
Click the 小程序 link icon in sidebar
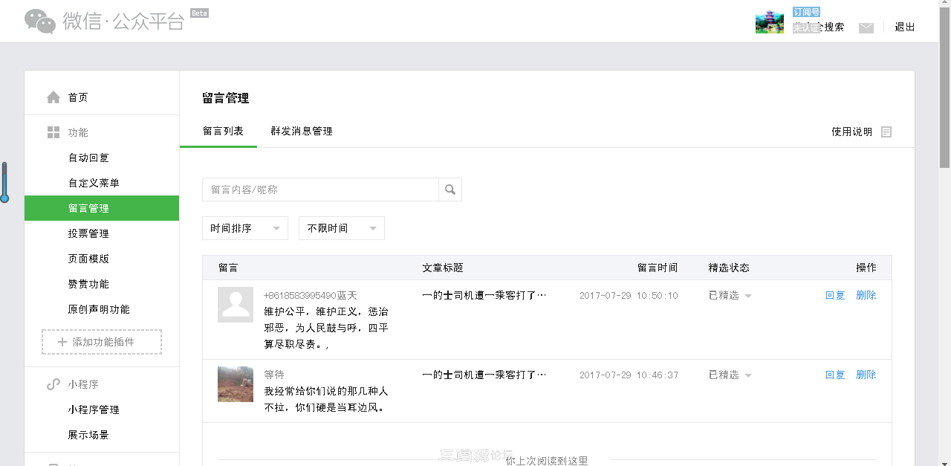pos(53,384)
